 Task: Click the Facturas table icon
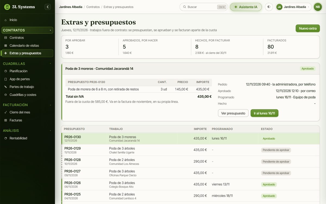click(x=6, y=120)
